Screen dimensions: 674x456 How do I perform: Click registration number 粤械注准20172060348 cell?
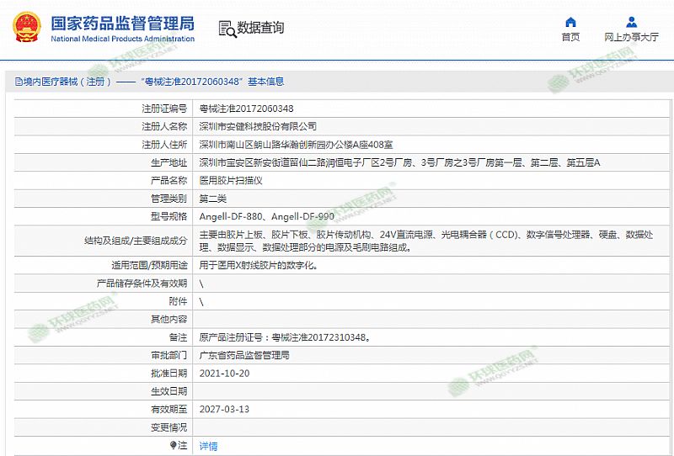click(x=246, y=109)
